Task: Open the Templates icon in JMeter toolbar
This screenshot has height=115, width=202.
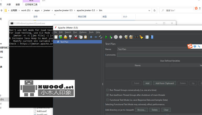Action: click(60, 37)
